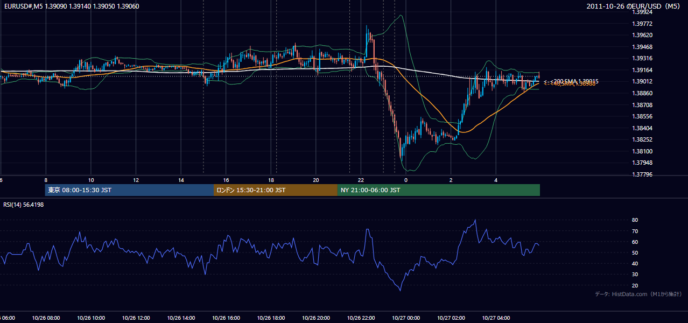
Task: Click the 2011-10-26 EUR/USD (M5) chart title
Action: [634, 6]
